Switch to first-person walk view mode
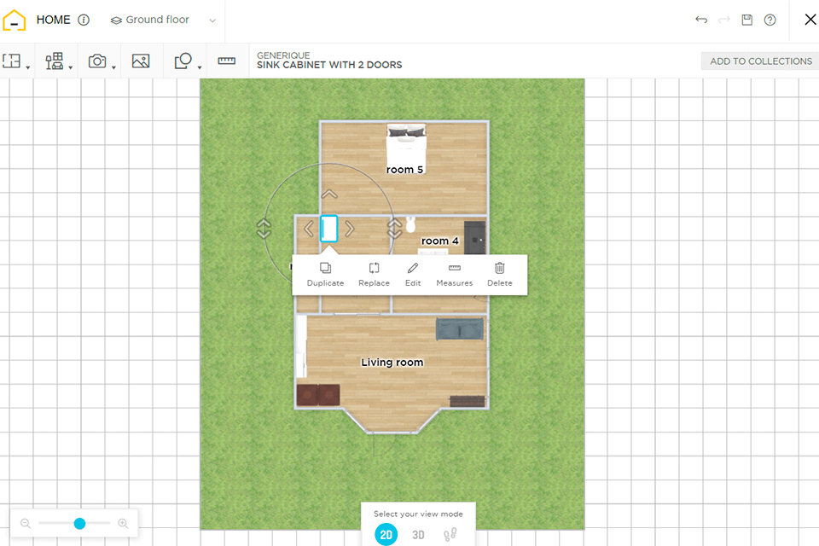819x546 pixels. tap(450, 535)
